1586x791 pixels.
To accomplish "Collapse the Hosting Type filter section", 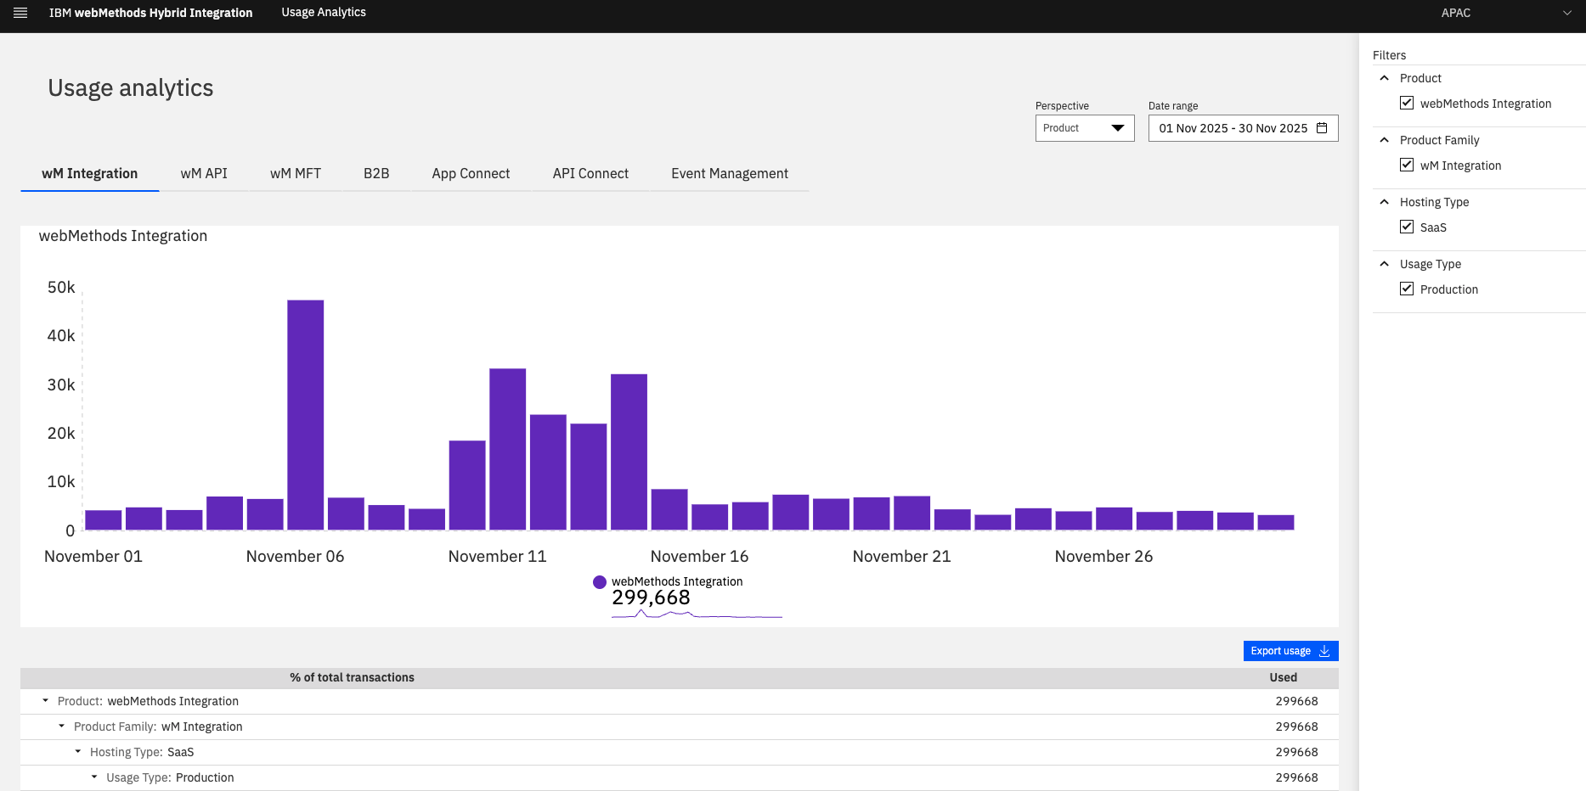I will 1385,202.
